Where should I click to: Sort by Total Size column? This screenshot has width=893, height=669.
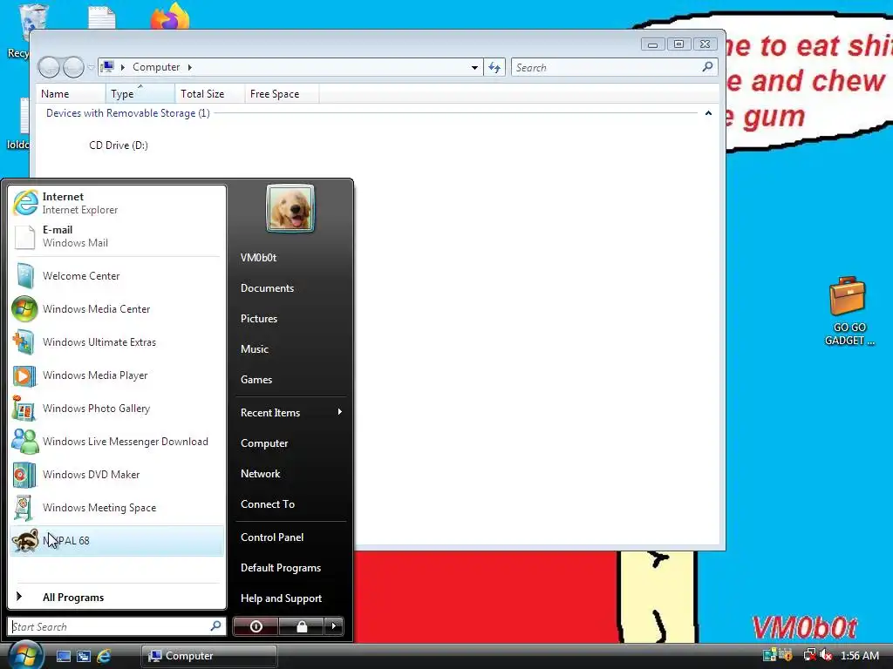[x=209, y=94]
